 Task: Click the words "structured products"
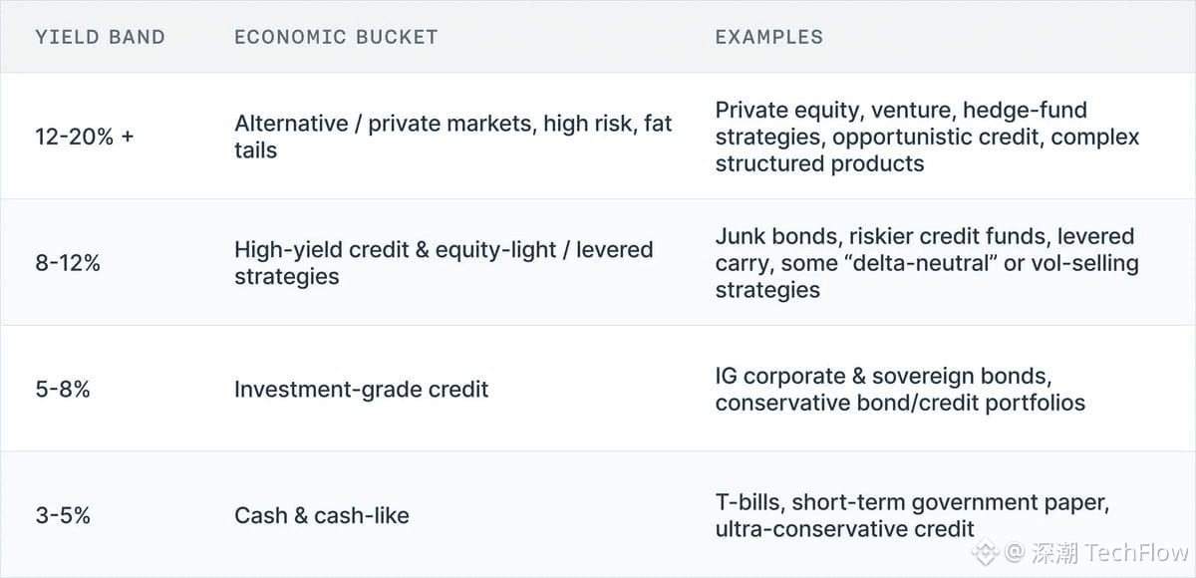(819, 163)
